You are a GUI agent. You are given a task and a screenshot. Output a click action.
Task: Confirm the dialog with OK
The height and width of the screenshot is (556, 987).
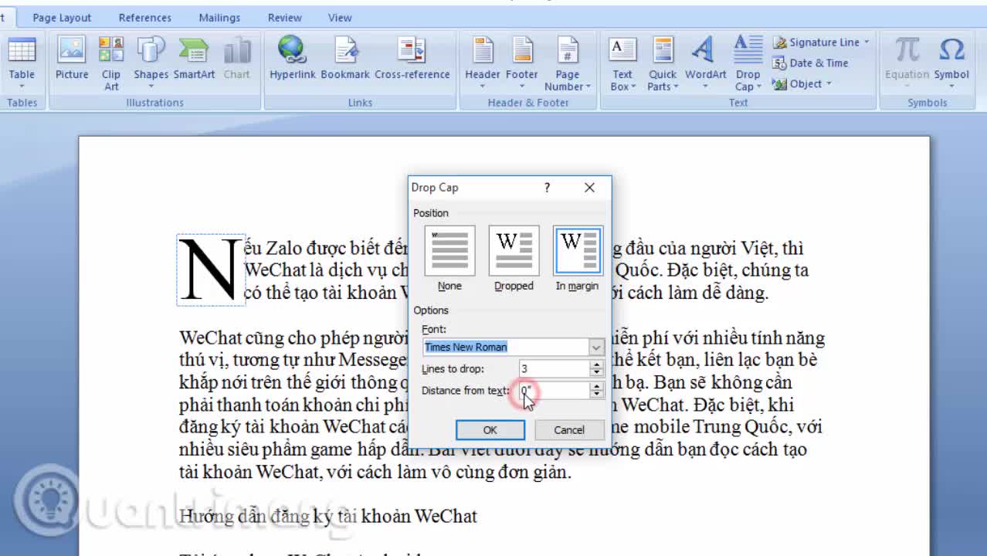(490, 430)
